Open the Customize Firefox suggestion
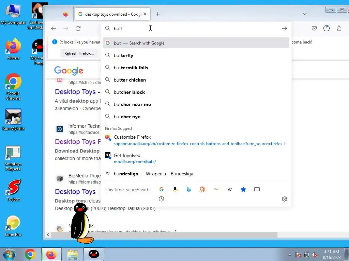This screenshot has width=349, height=261. click(196, 140)
